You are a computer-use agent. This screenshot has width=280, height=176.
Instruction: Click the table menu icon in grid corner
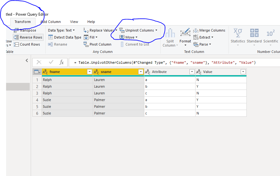click(37, 72)
